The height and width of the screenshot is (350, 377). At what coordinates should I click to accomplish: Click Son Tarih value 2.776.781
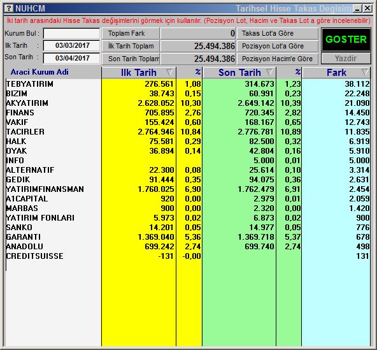(256, 132)
